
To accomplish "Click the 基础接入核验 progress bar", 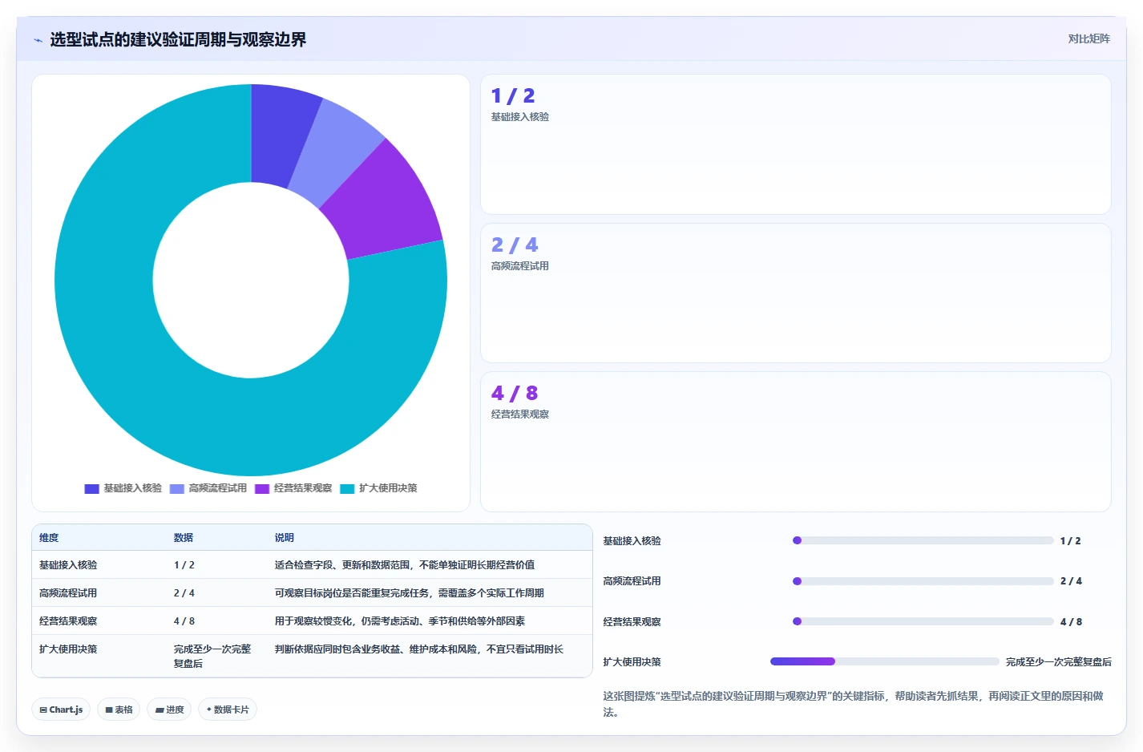I will point(923,540).
